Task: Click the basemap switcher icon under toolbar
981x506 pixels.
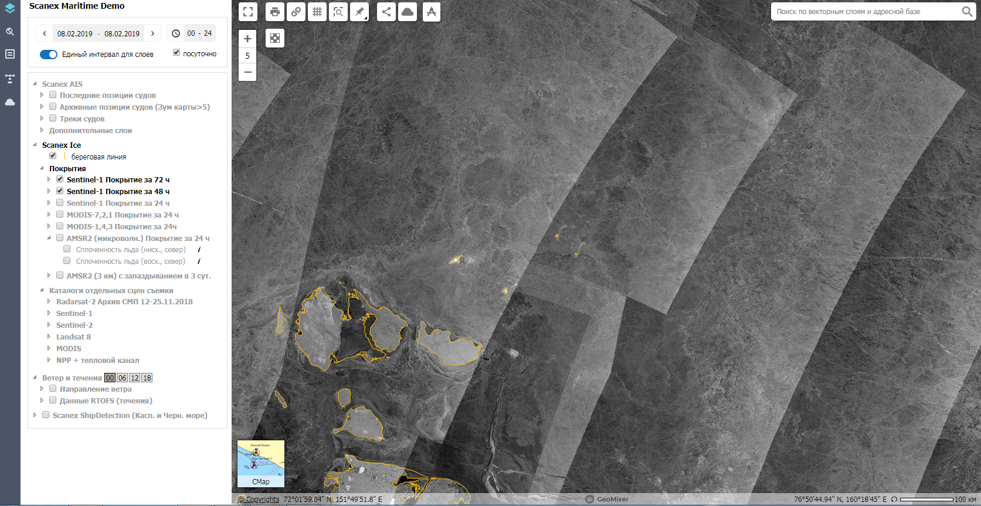Action: click(x=275, y=38)
